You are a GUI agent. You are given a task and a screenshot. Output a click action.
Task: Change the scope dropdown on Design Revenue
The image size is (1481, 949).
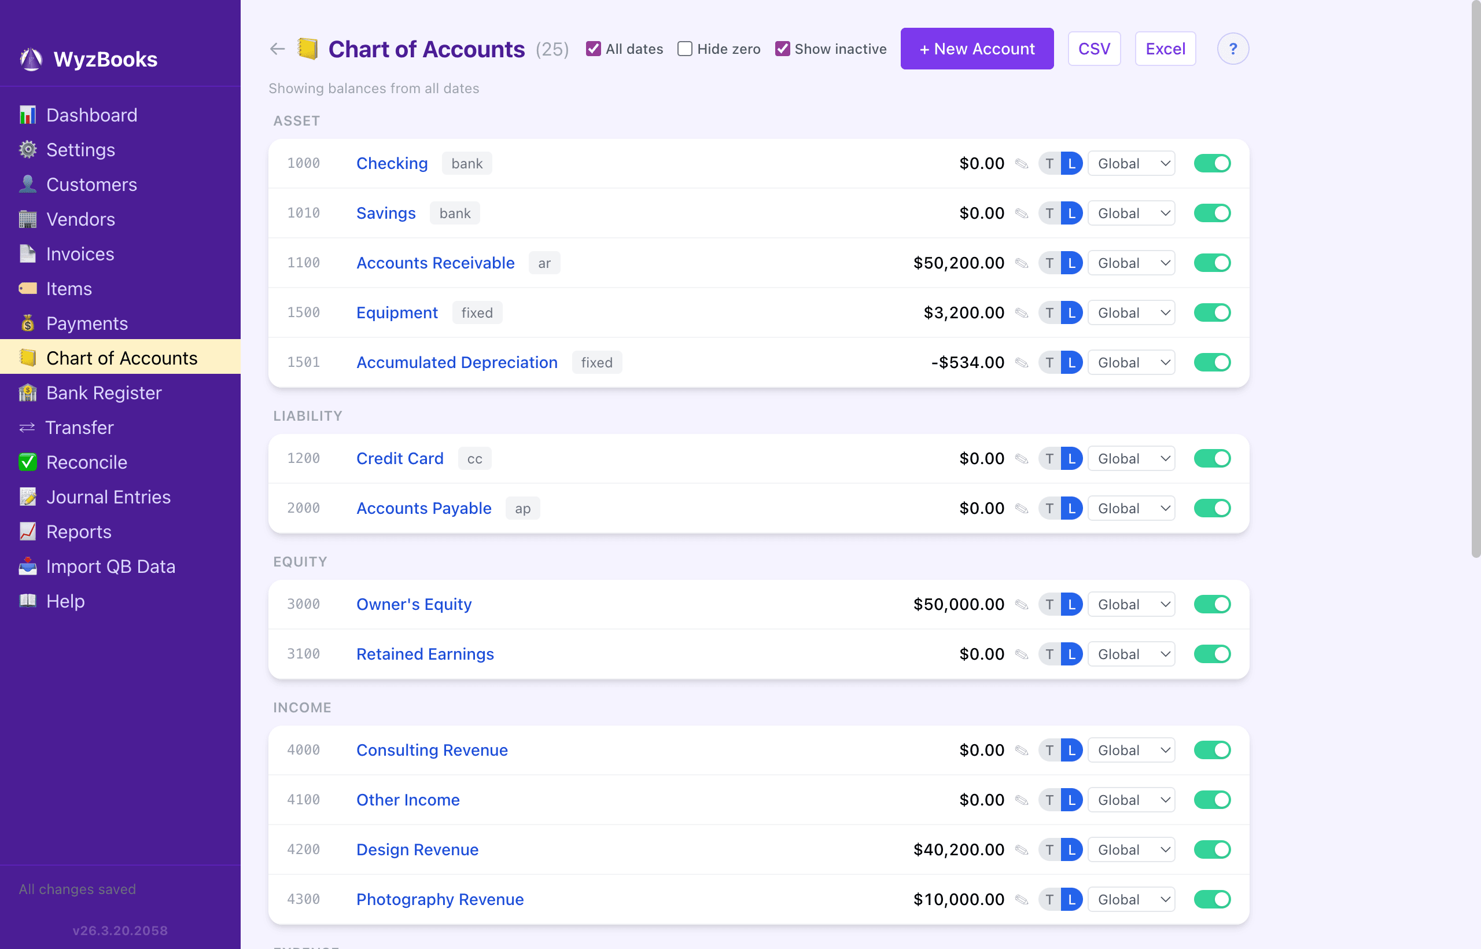1131,849
